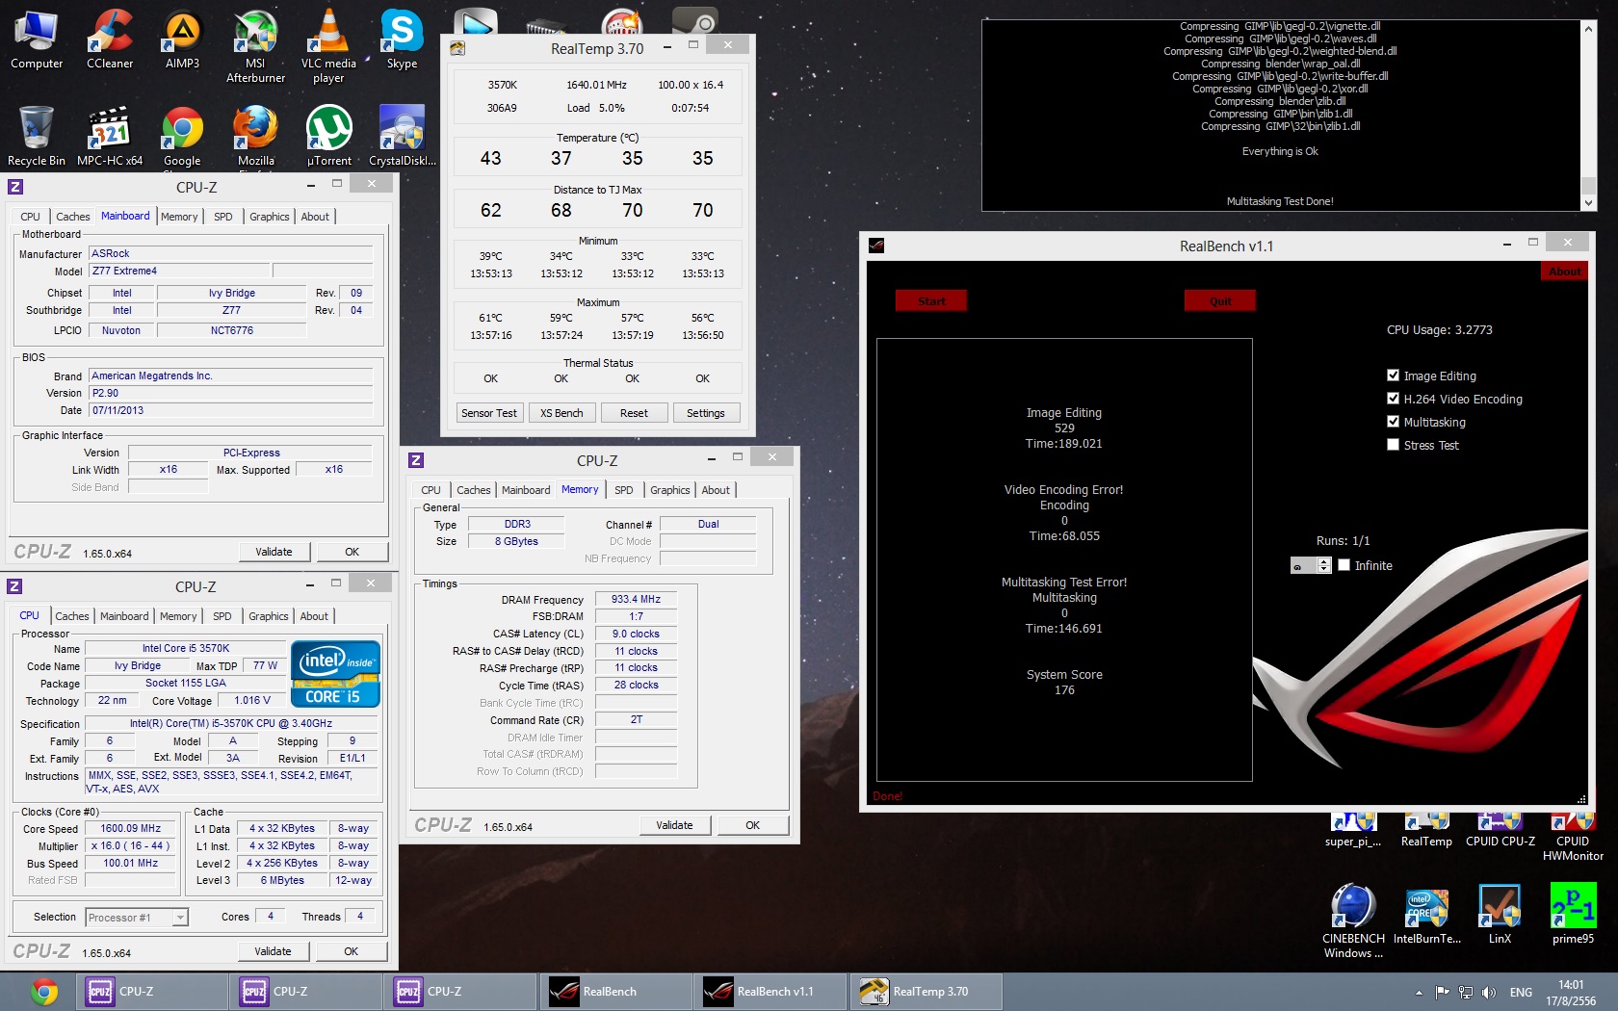Viewport: 1618px width, 1011px height.
Task: Click the MPC-HC x64 desktop icon
Action: (110, 136)
